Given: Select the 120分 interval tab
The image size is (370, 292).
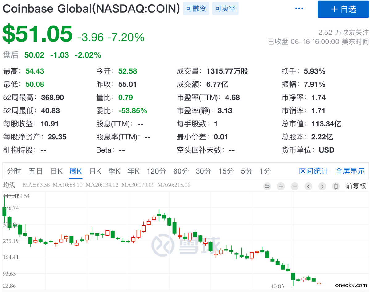Looking at the screenshot, I should point(156,171).
